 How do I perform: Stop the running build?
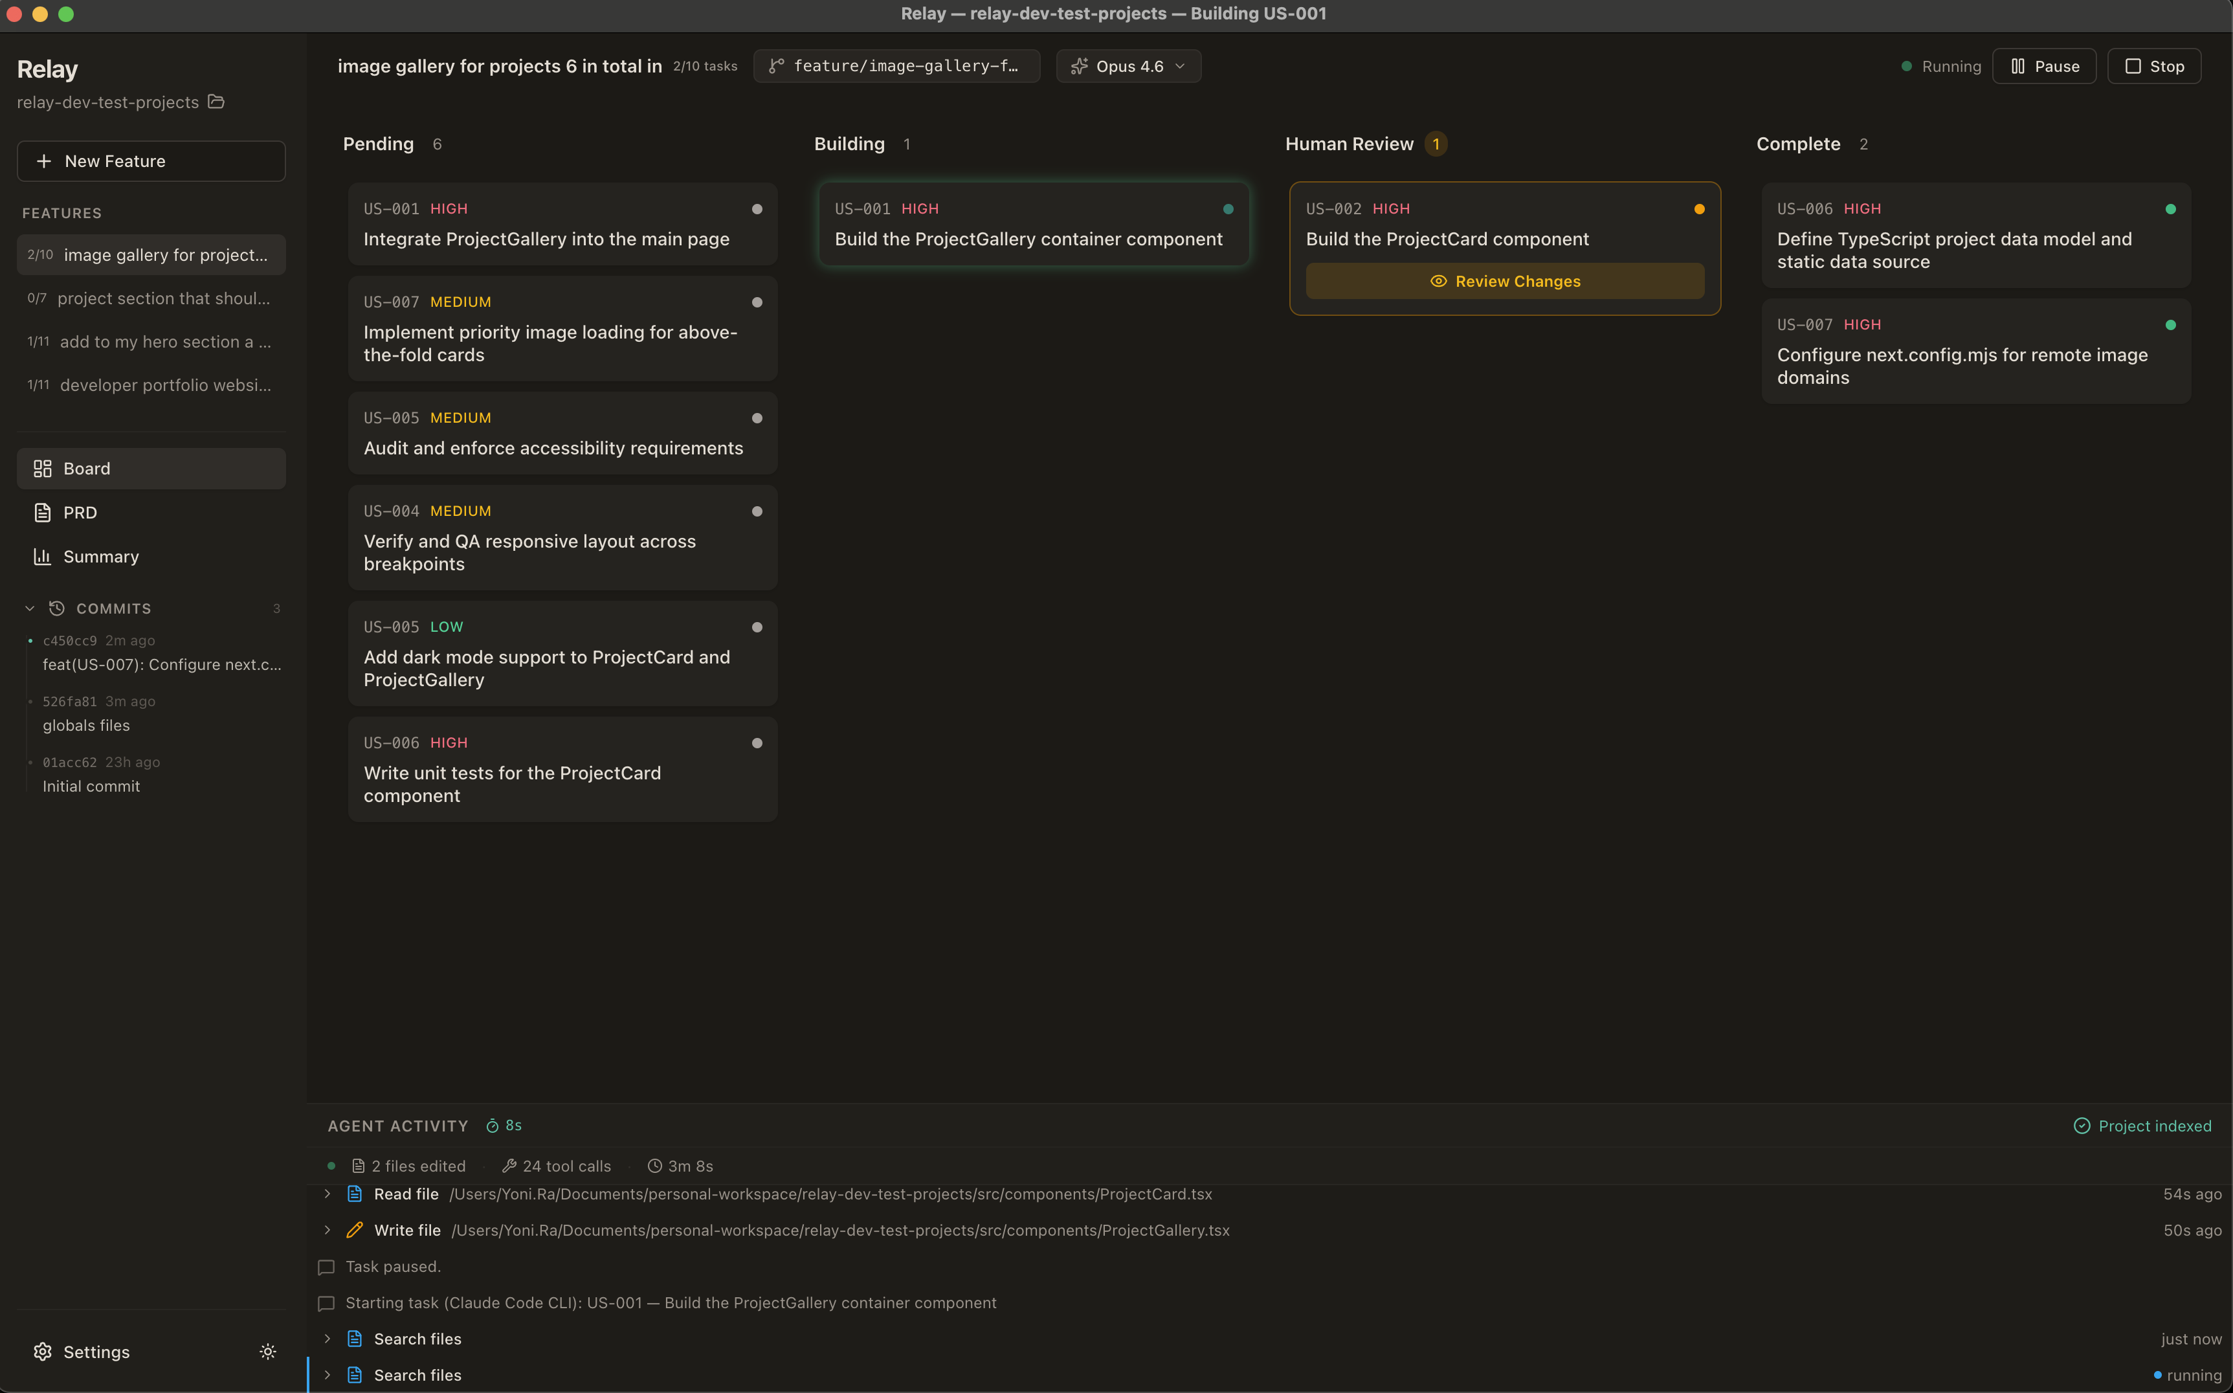(2154, 66)
